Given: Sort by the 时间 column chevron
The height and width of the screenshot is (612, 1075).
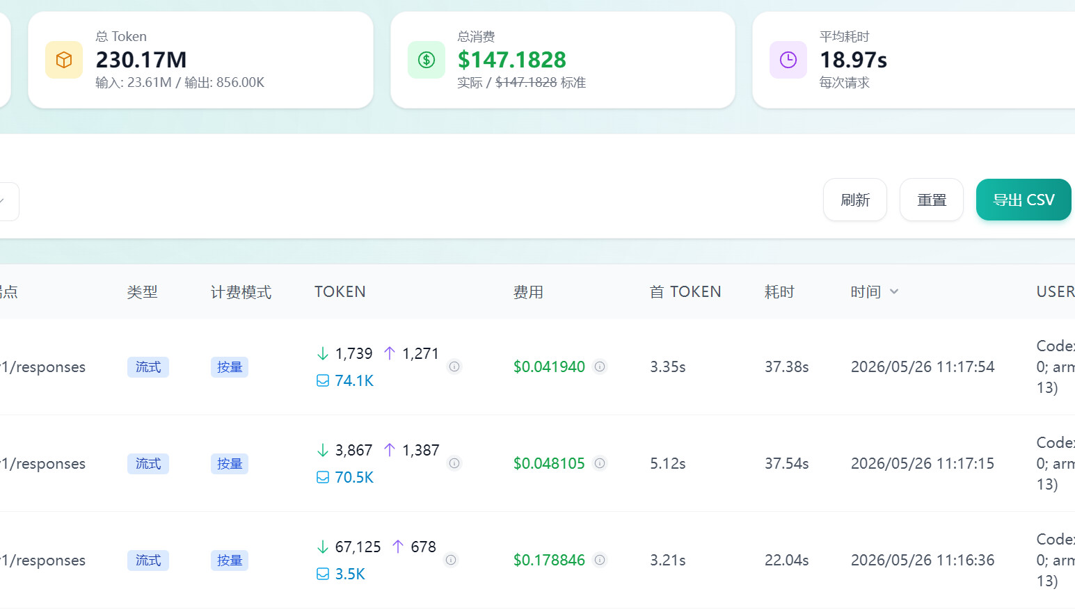Looking at the screenshot, I should (x=894, y=292).
